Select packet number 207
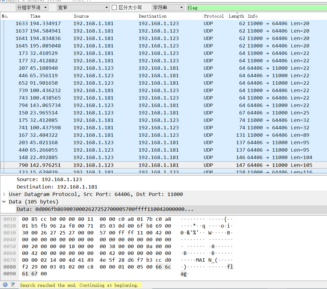This screenshot has height=289, width=327. pos(163,68)
